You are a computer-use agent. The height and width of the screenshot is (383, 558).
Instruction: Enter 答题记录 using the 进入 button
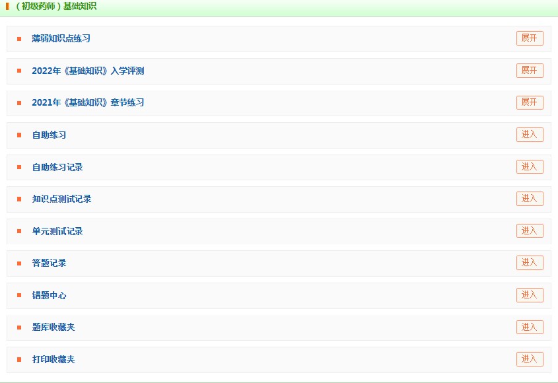530,263
